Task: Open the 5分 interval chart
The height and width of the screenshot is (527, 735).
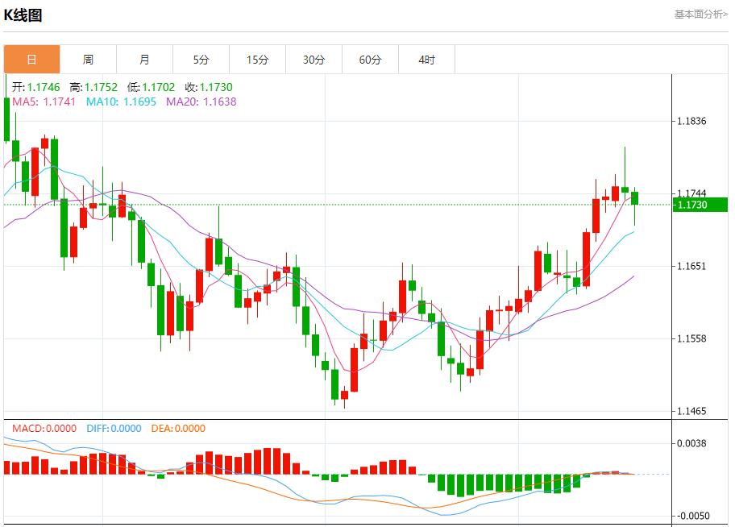Action: [x=201, y=60]
